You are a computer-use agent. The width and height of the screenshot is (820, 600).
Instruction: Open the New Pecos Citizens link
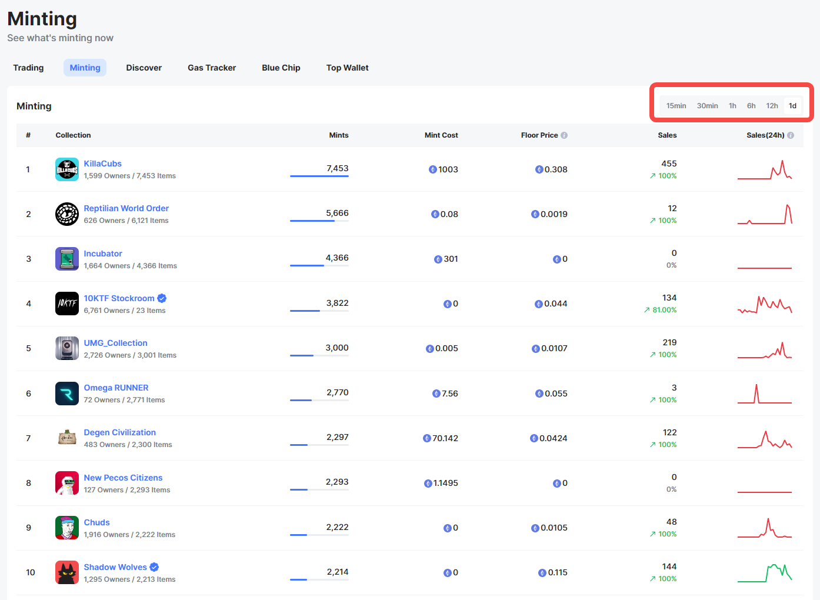123,478
